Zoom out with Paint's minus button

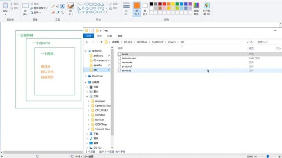[256, 157]
